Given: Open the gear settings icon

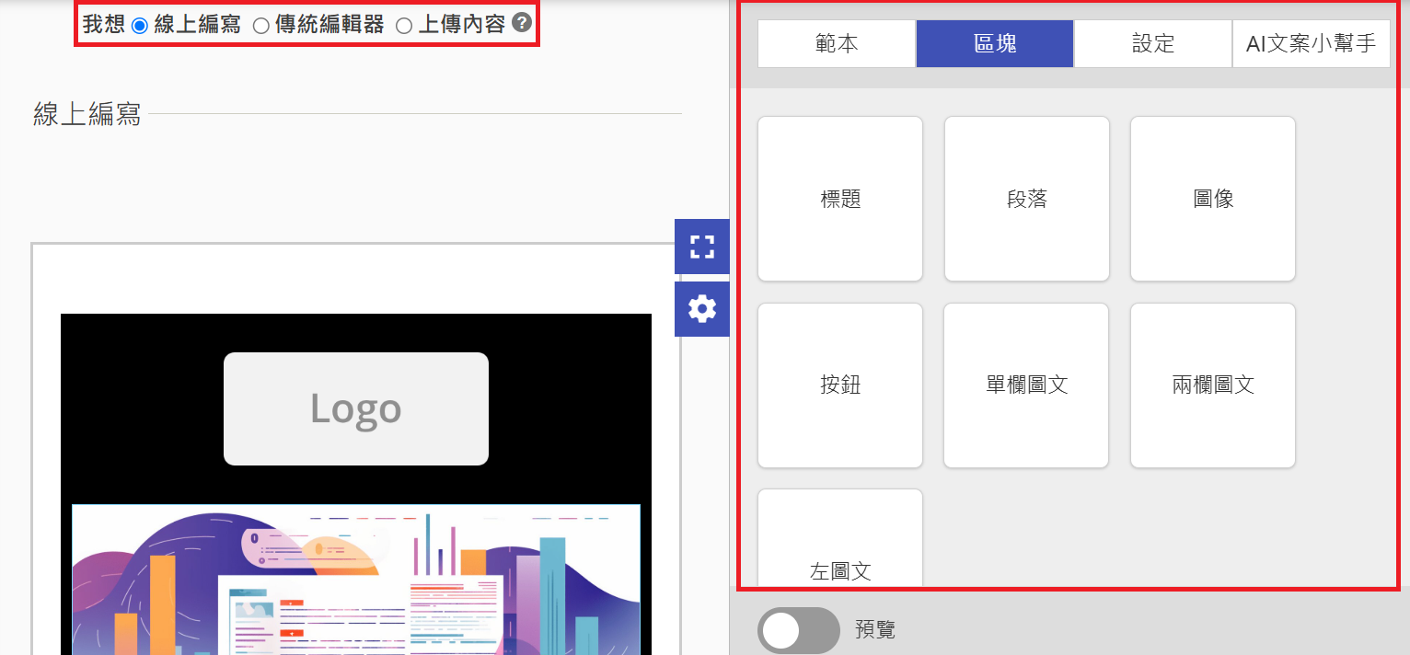Looking at the screenshot, I should (x=701, y=309).
